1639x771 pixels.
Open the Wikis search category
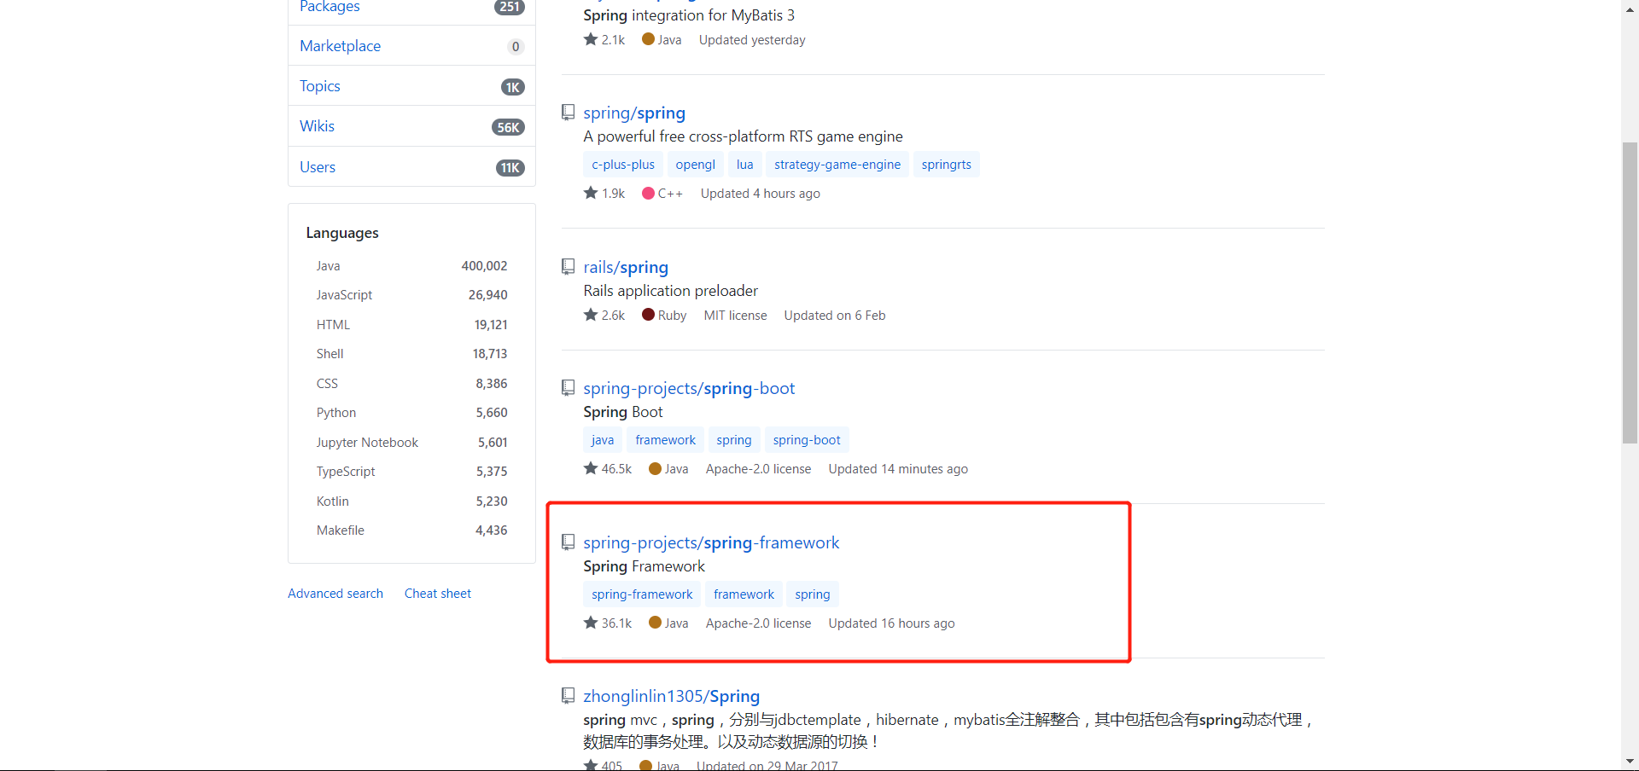click(411, 126)
